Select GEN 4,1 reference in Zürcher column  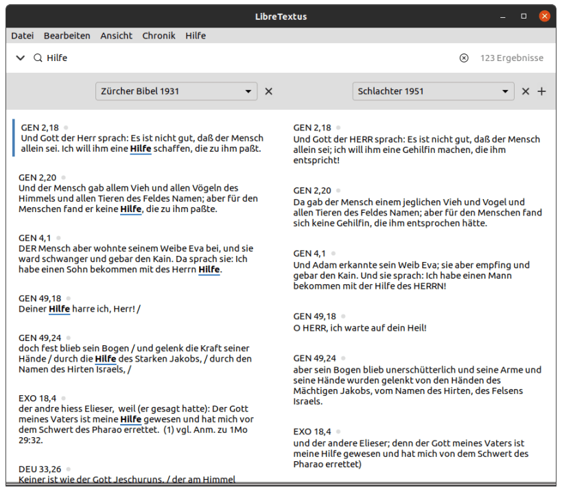tap(35, 238)
